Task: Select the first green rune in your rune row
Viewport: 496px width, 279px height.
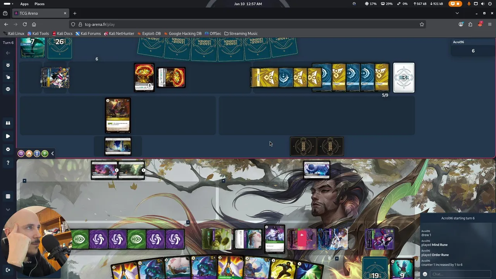Action: pos(80,239)
